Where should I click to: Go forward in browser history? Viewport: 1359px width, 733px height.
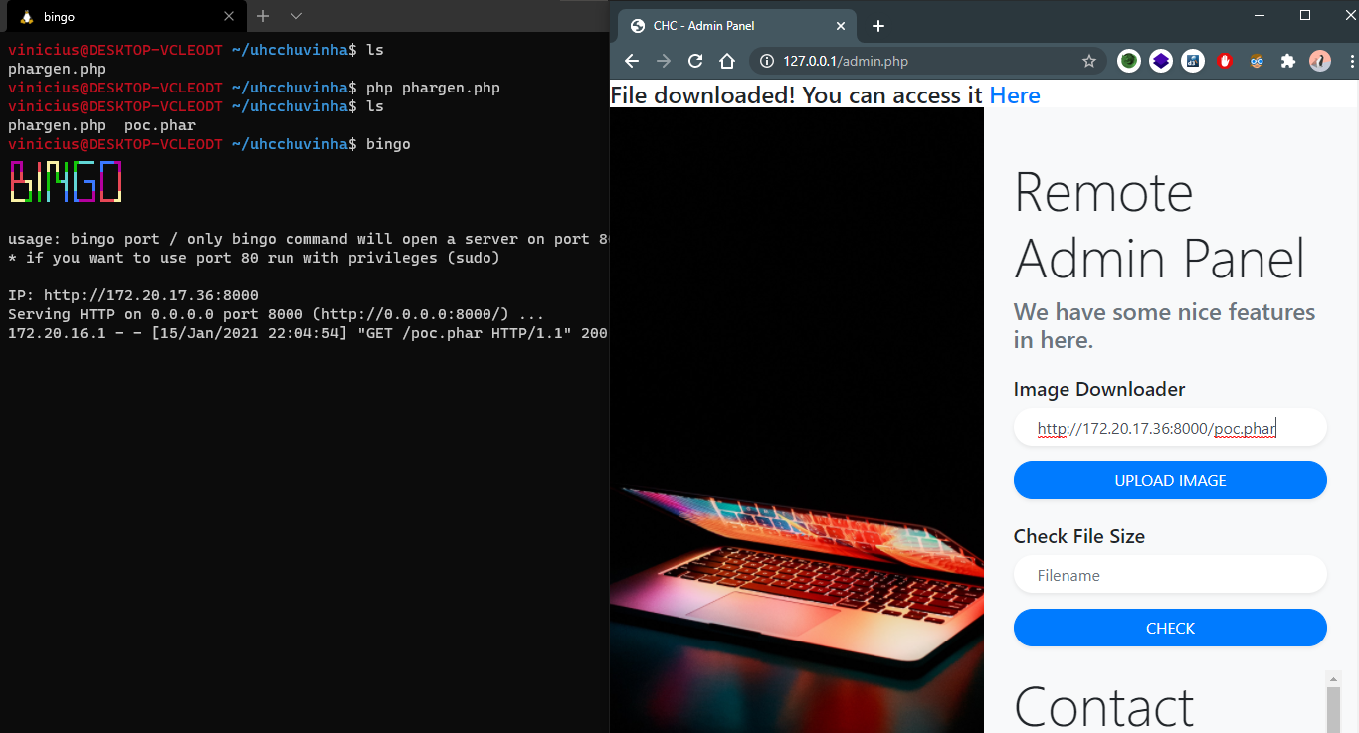(664, 61)
